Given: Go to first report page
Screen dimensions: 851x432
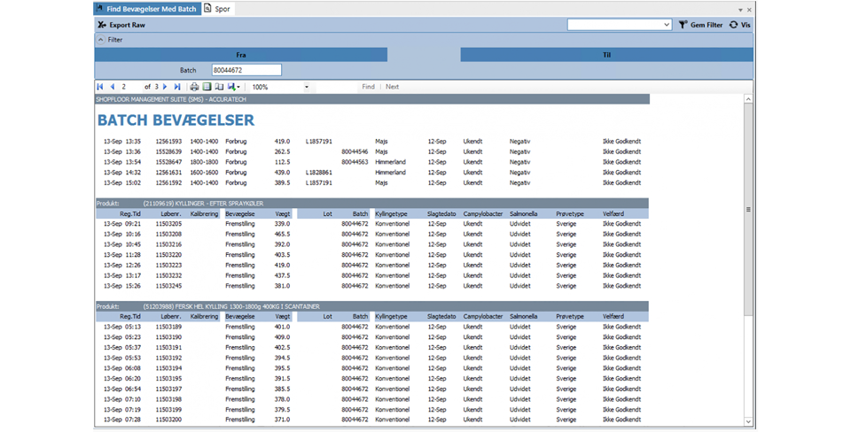Looking at the screenshot, I should click(x=100, y=87).
